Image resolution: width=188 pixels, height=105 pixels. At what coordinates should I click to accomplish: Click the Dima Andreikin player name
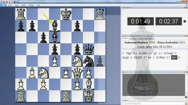click(168, 43)
